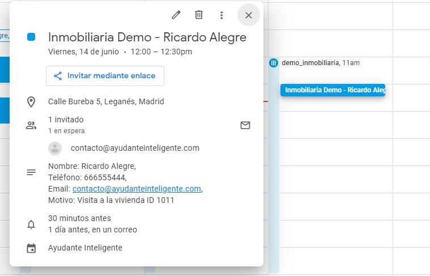The image size is (430, 276).
Task: Click the location pin icon
Action: 31,102
